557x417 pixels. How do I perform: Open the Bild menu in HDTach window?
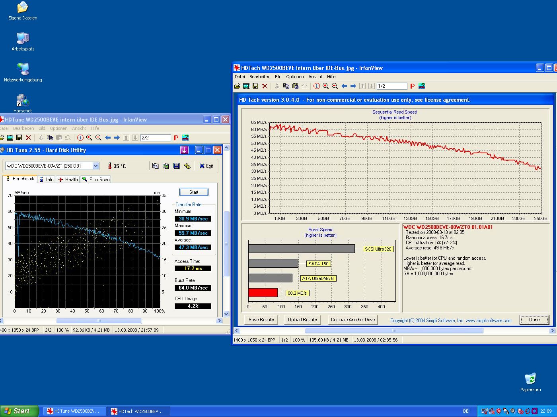(x=278, y=77)
